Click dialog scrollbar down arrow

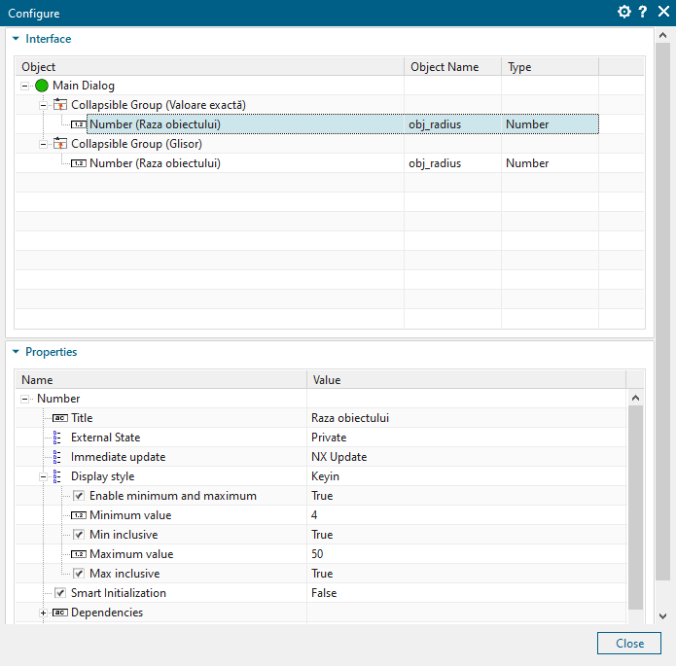coord(663,616)
